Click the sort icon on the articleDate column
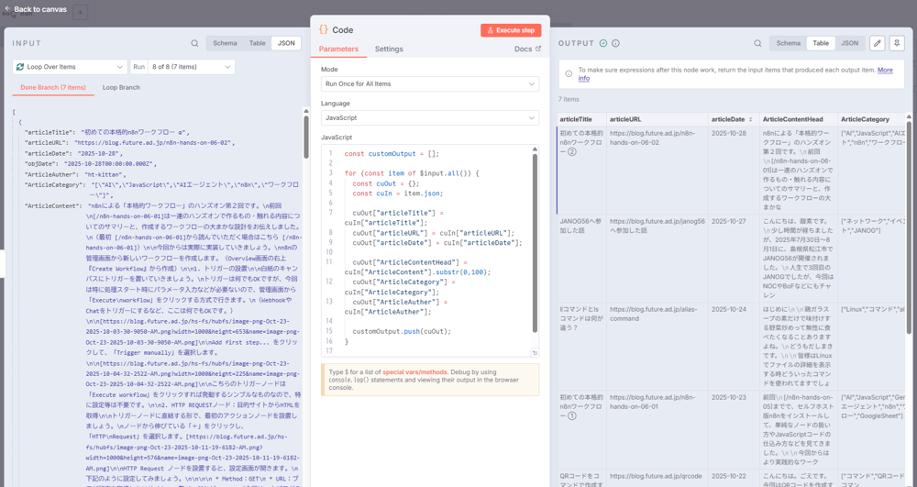 click(750, 120)
